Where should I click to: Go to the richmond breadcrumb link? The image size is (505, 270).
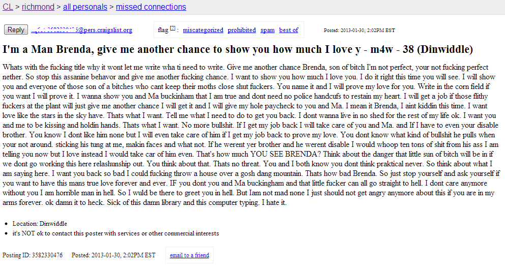tap(38, 7)
